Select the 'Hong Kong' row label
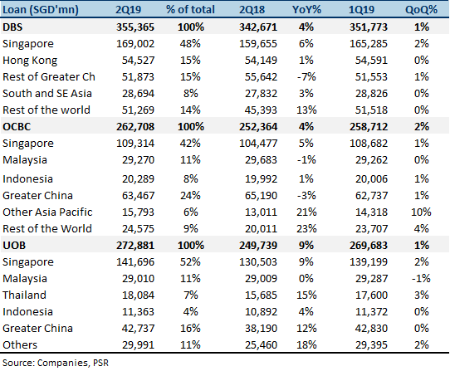Viewport: 450px width, 371px height. click(x=30, y=61)
